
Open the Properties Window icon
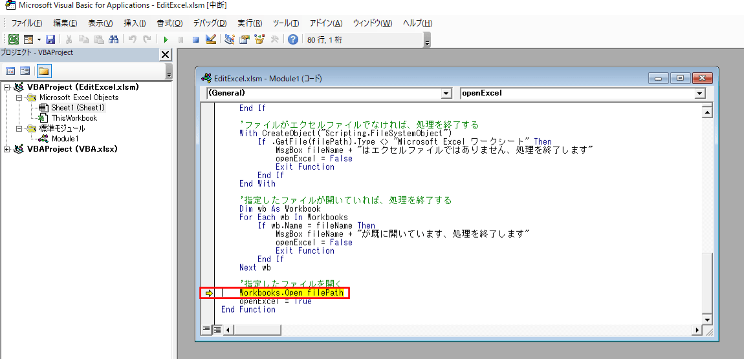coord(245,39)
